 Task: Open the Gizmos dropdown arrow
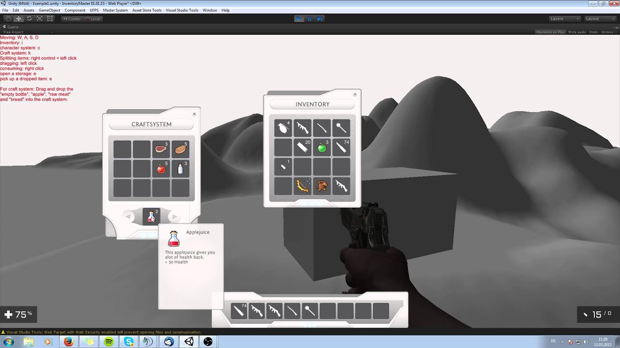click(616, 32)
